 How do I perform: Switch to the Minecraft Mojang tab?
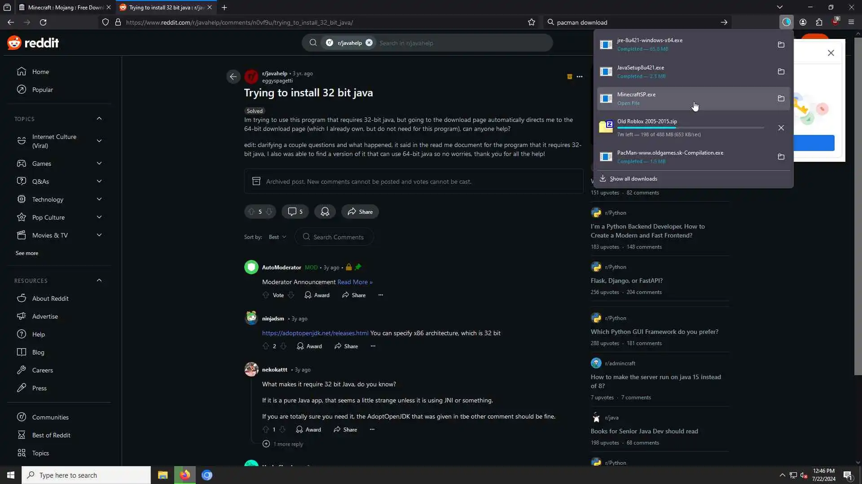point(63,7)
